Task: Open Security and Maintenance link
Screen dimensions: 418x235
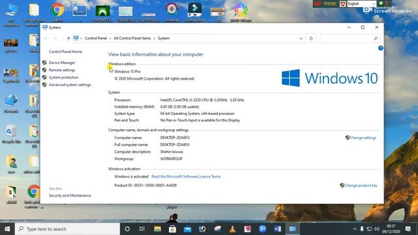Action: tap(70, 196)
